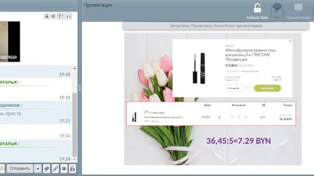Click the eraser icon in chat toolbar

[x=47, y=169]
